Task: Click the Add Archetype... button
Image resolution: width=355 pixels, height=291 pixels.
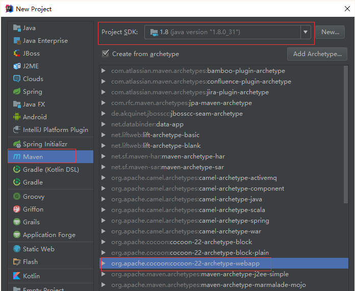Action: [317, 54]
